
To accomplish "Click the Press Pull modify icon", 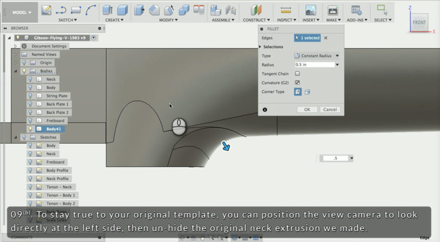I will pos(139,10).
